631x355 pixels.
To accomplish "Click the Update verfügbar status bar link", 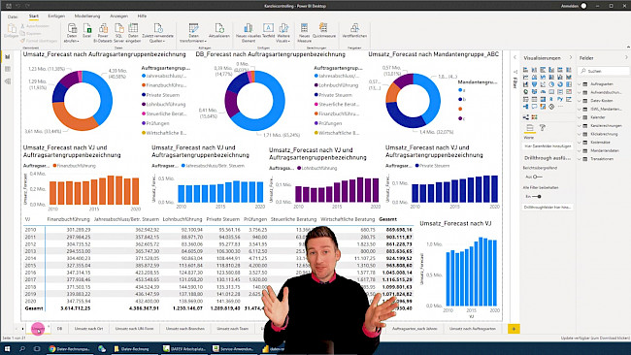I will (595, 339).
